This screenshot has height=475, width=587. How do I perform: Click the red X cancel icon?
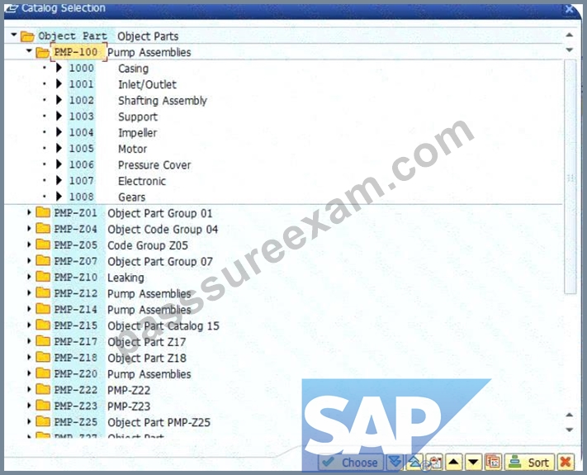566,462
